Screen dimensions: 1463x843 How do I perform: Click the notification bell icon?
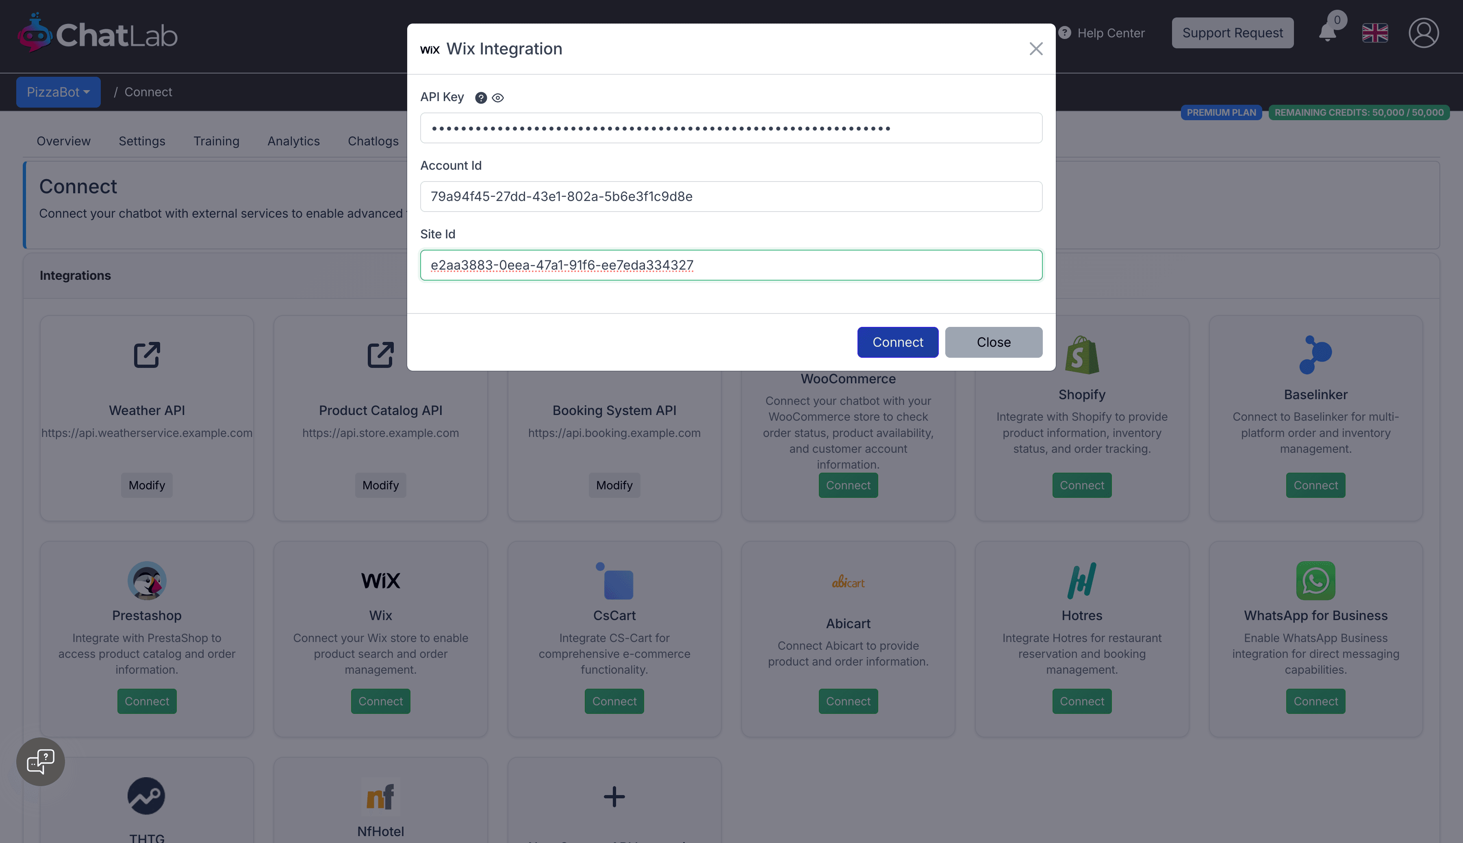point(1327,32)
